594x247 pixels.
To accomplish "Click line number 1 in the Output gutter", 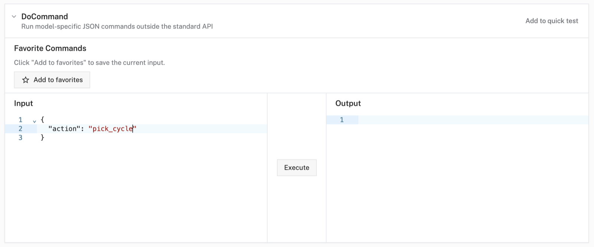I will point(342,120).
